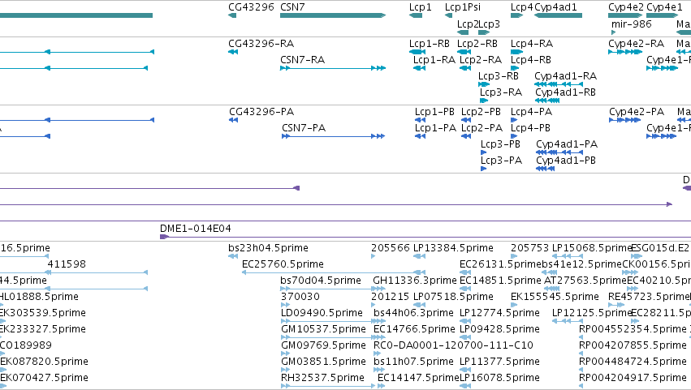Screen dimensions: 691x390
Task: Click transcript Lcp3-RB
Action: (x=499, y=76)
